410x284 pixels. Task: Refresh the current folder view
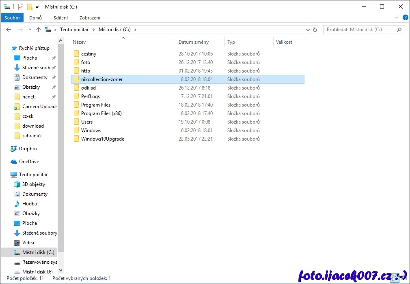(x=315, y=30)
